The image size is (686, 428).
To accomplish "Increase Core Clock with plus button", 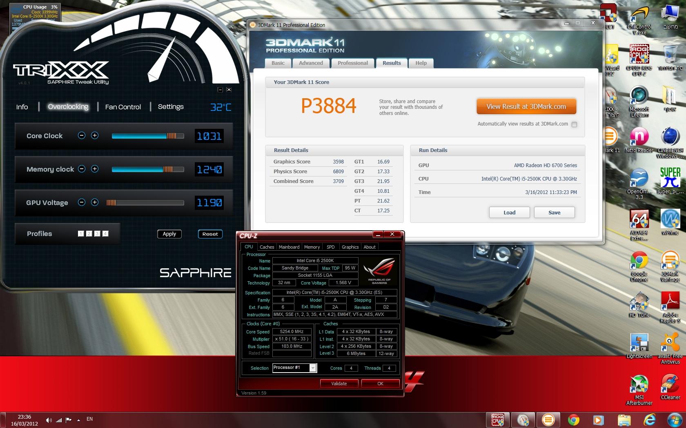I will point(95,135).
